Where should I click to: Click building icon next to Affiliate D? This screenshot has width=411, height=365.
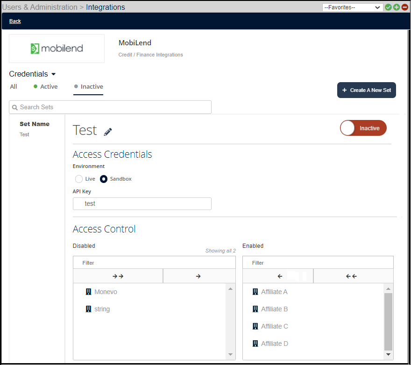[255, 344]
